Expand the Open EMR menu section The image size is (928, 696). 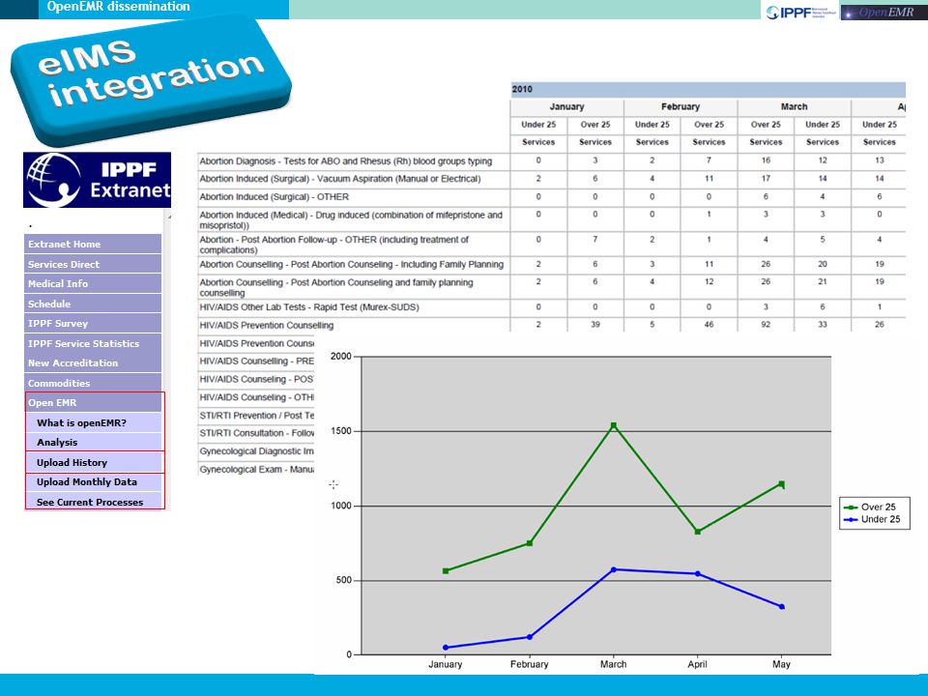tap(93, 402)
